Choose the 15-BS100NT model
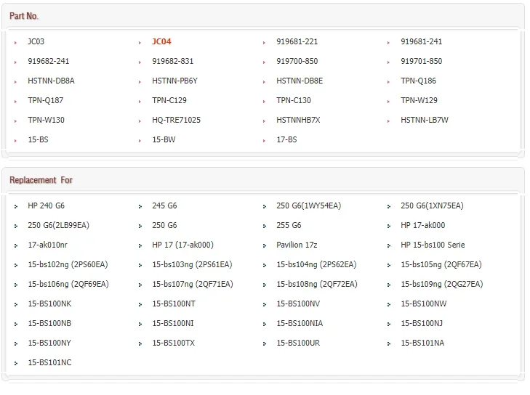The image size is (530, 395). coord(174,304)
